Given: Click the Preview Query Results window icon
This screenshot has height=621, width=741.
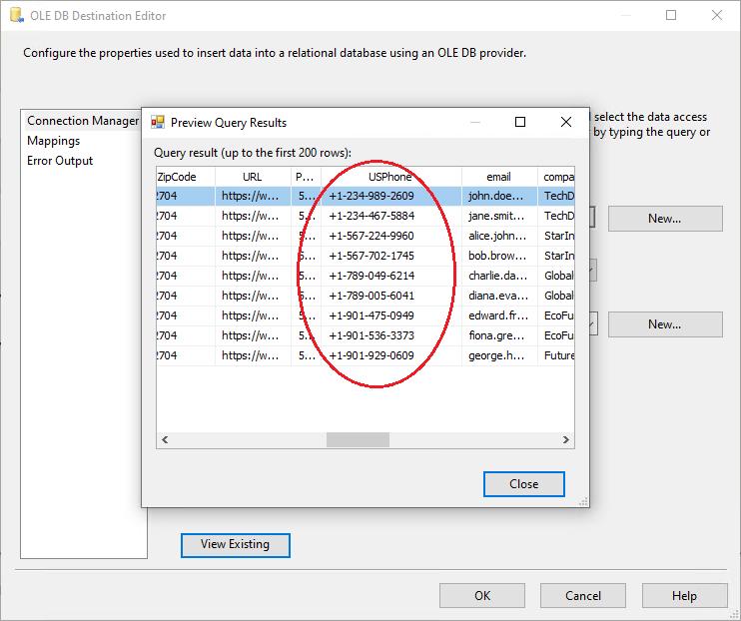Looking at the screenshot, I should point(158,123).
